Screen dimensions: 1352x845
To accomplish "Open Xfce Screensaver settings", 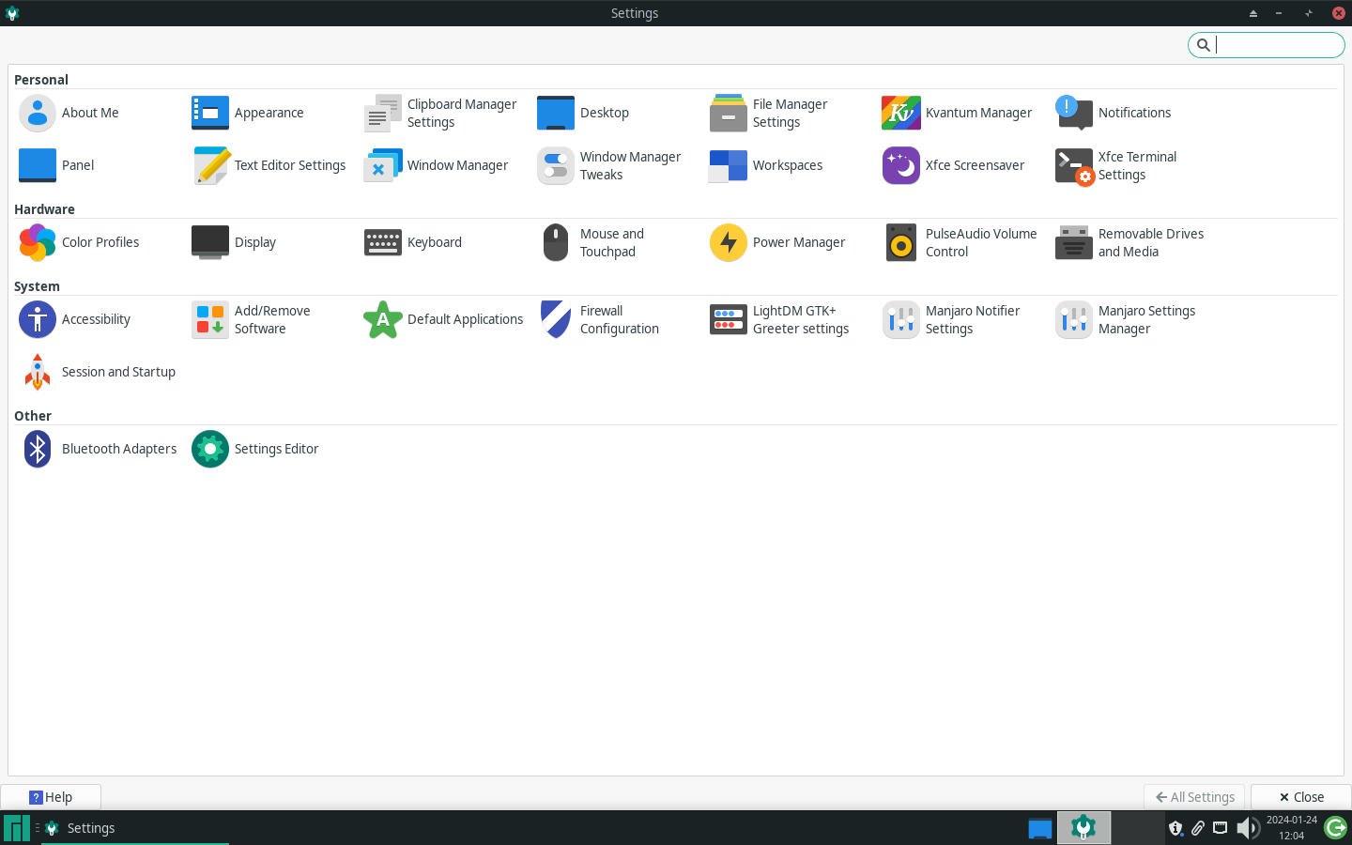I will click(x=975, y=165).
